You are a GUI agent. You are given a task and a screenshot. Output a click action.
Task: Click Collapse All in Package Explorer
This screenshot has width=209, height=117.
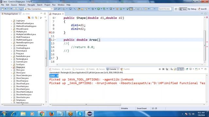[33, 18]
